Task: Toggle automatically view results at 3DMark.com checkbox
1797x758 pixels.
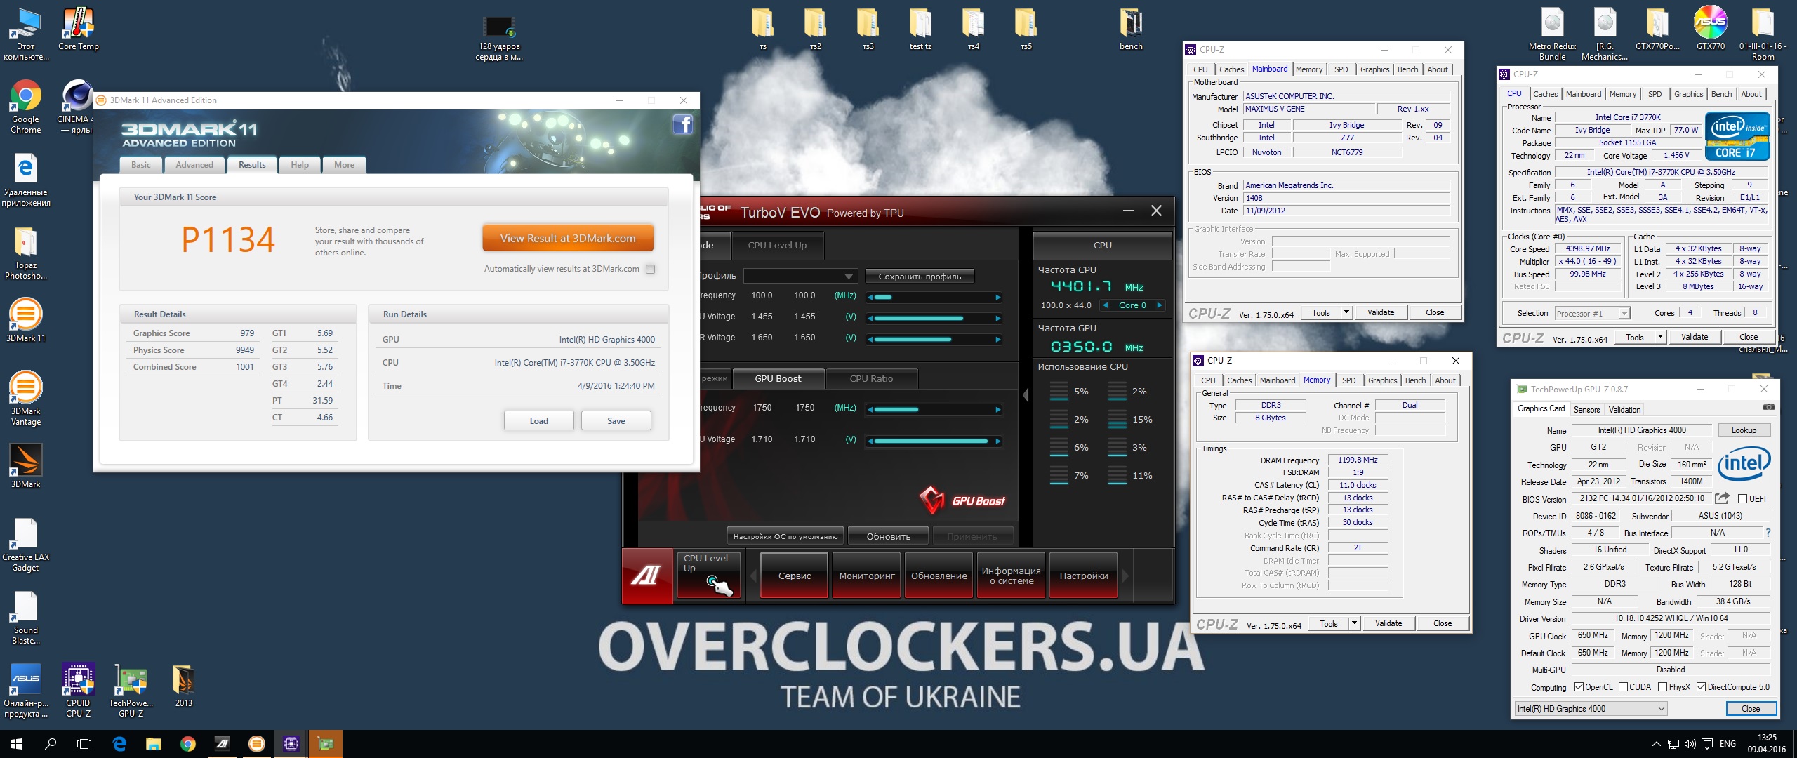Action: pos(650,269)
